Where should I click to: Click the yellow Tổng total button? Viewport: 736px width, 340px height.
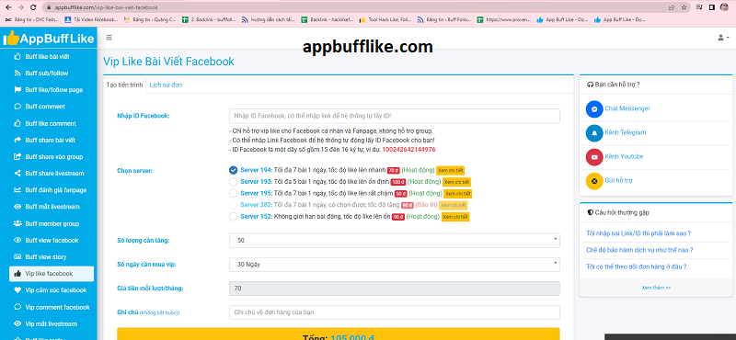click(338, 334)
